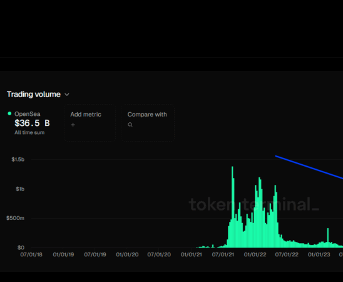Click the 01/01/19 date axis label
Screen dimensions: 343x282
click(x=63, y=254)
